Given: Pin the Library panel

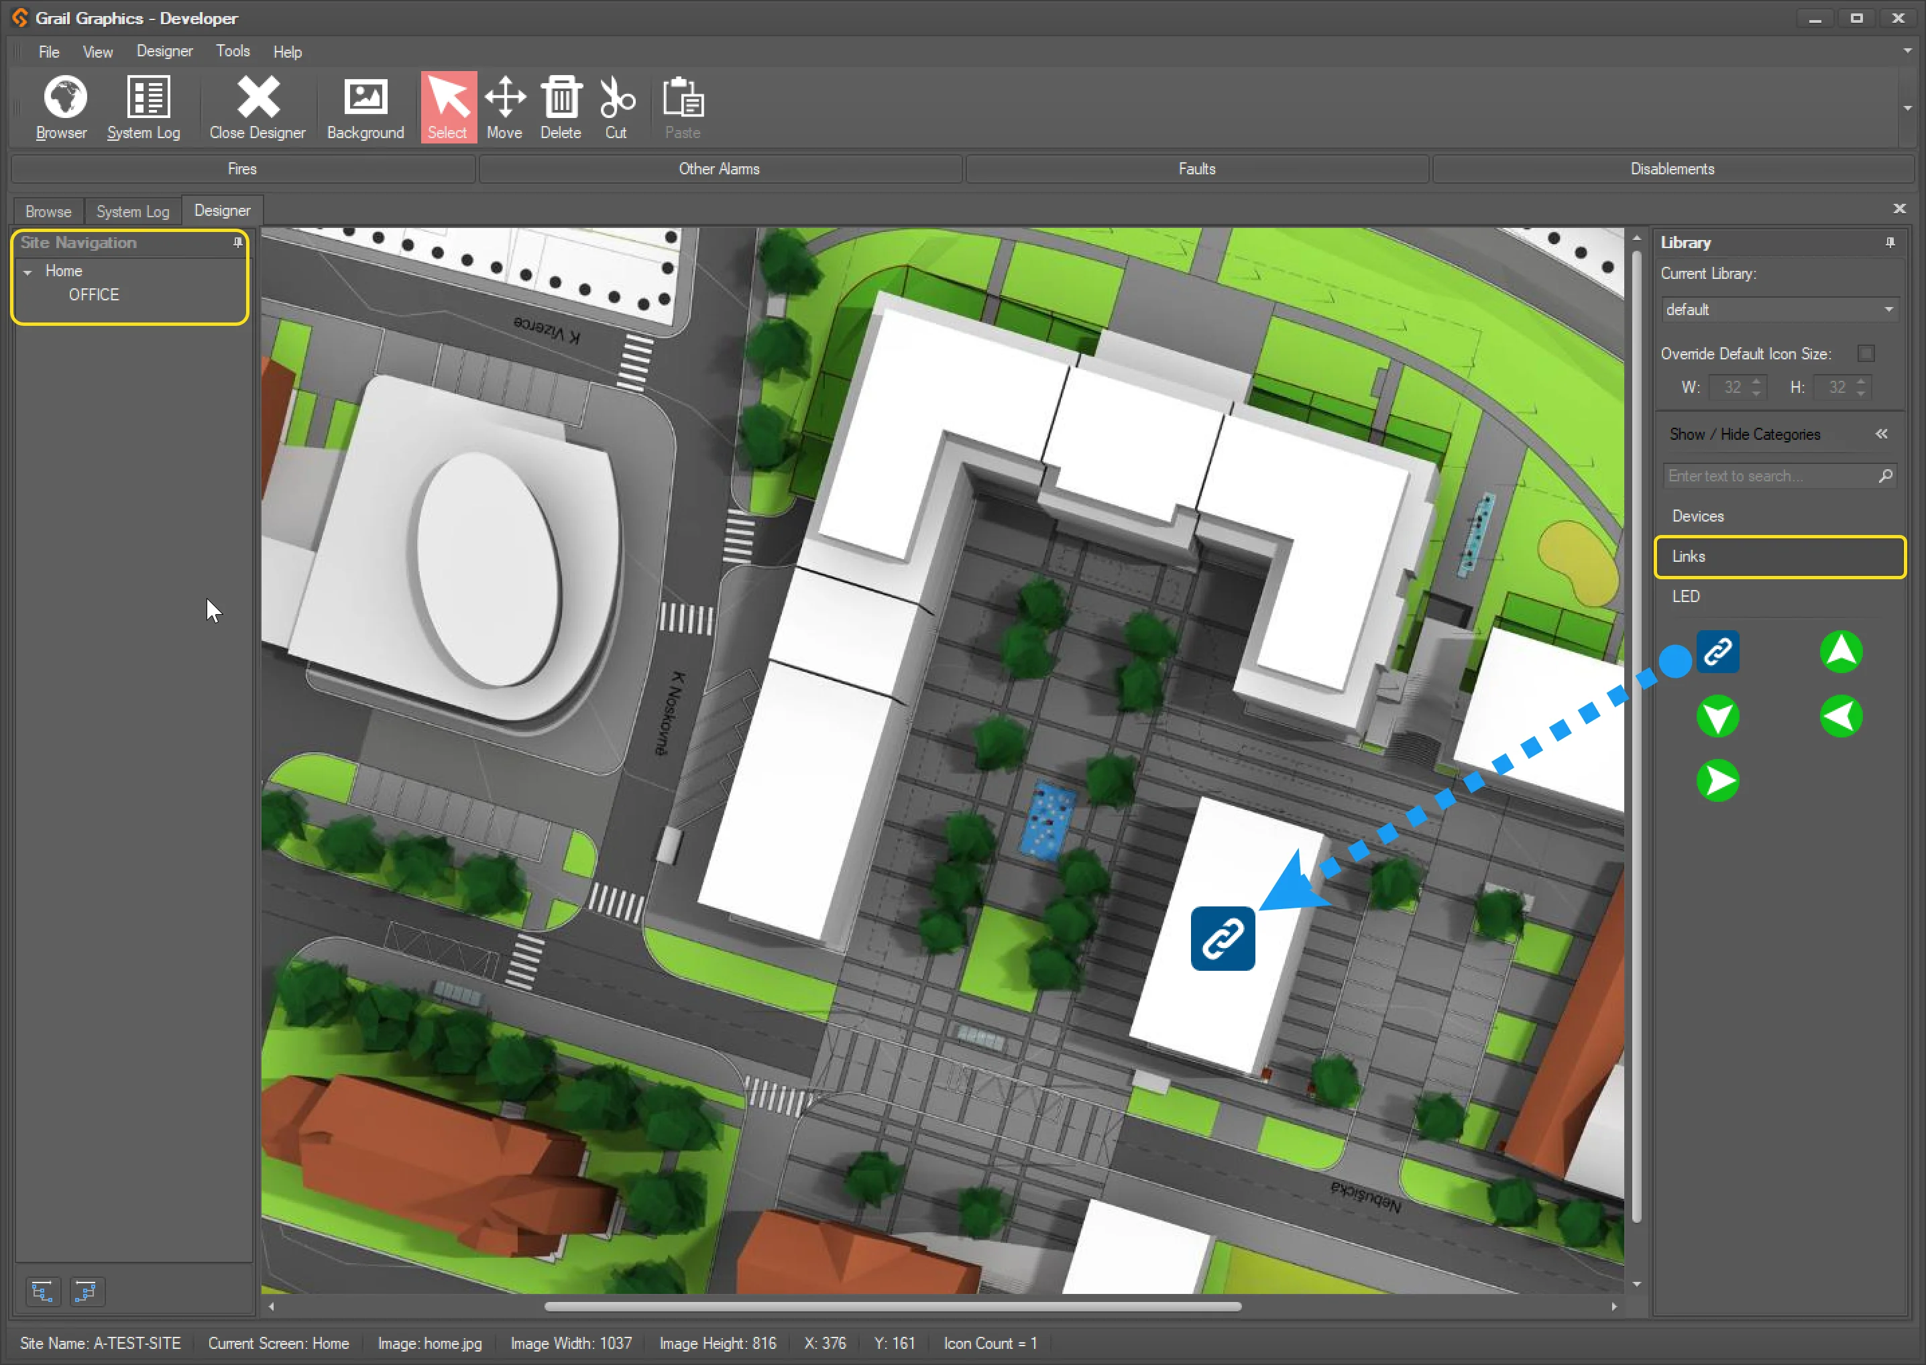Looking at the screenshot, I should 1890,243.
